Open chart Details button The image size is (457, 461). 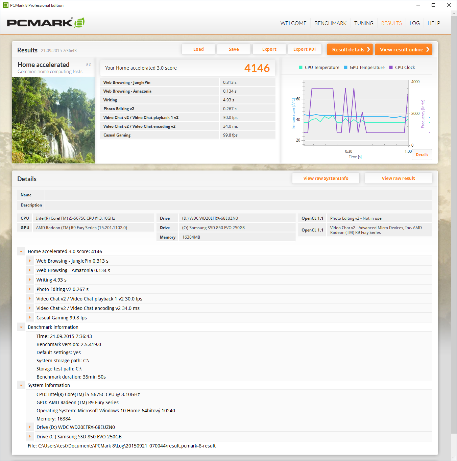coord(422,155)
